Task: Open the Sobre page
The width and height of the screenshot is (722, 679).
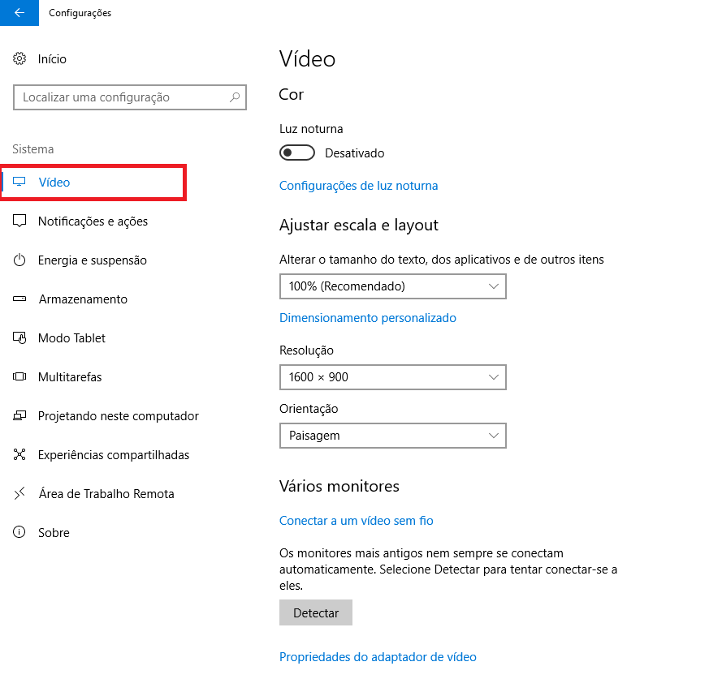Action: click(54, 533)
